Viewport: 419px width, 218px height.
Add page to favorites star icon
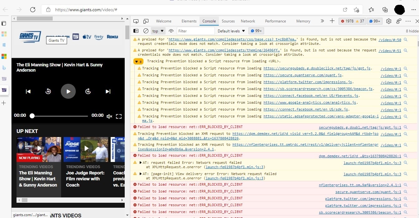click(356, 10)
